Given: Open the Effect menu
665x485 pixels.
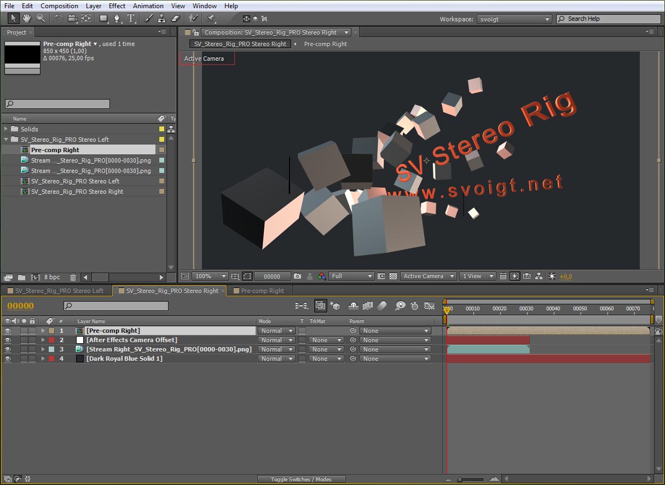Looking at the screenshot, I should click(x=117, y=6).
